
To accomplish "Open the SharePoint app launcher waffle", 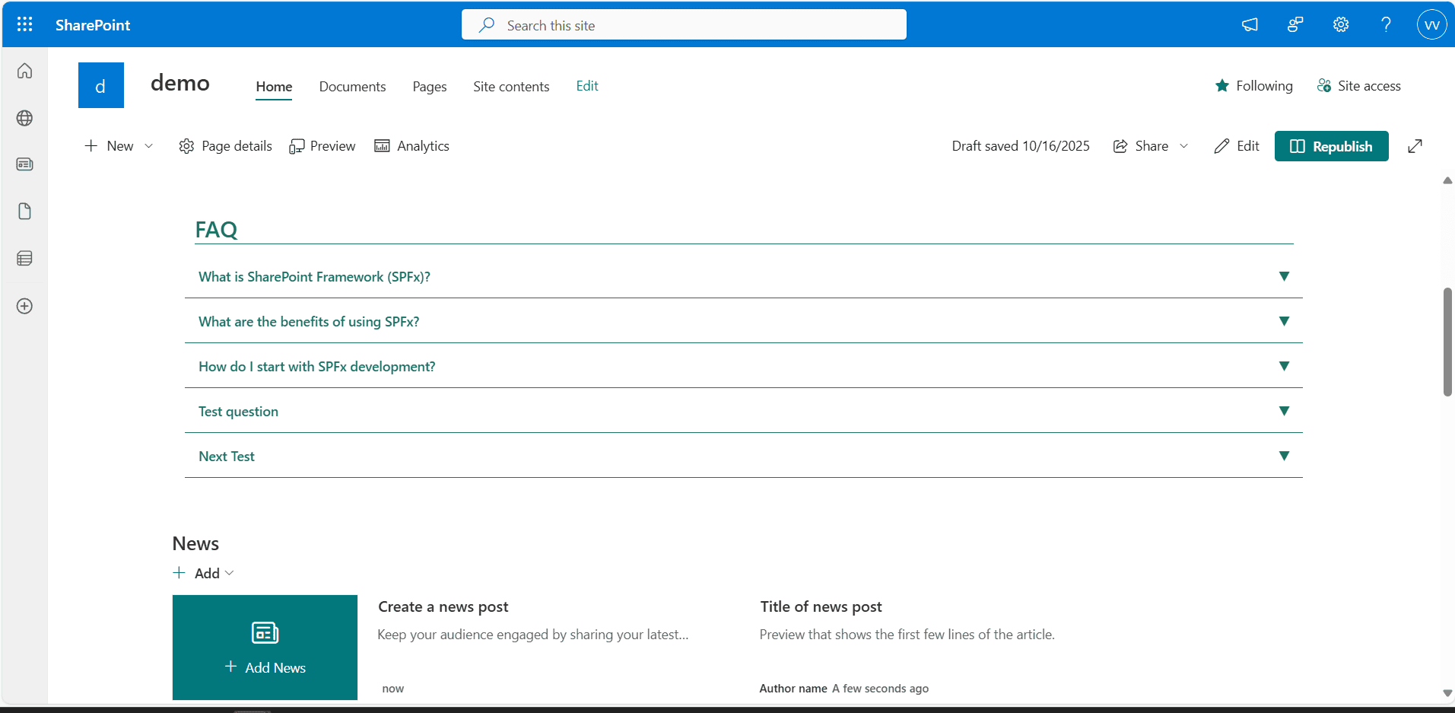I will point(24,24).
